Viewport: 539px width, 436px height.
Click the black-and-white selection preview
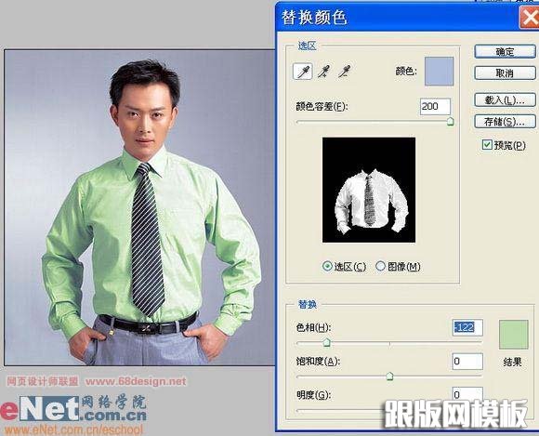[369, 190]
